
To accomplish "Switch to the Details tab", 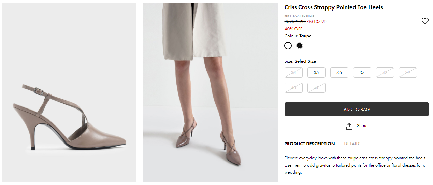I will click(352, 144).
